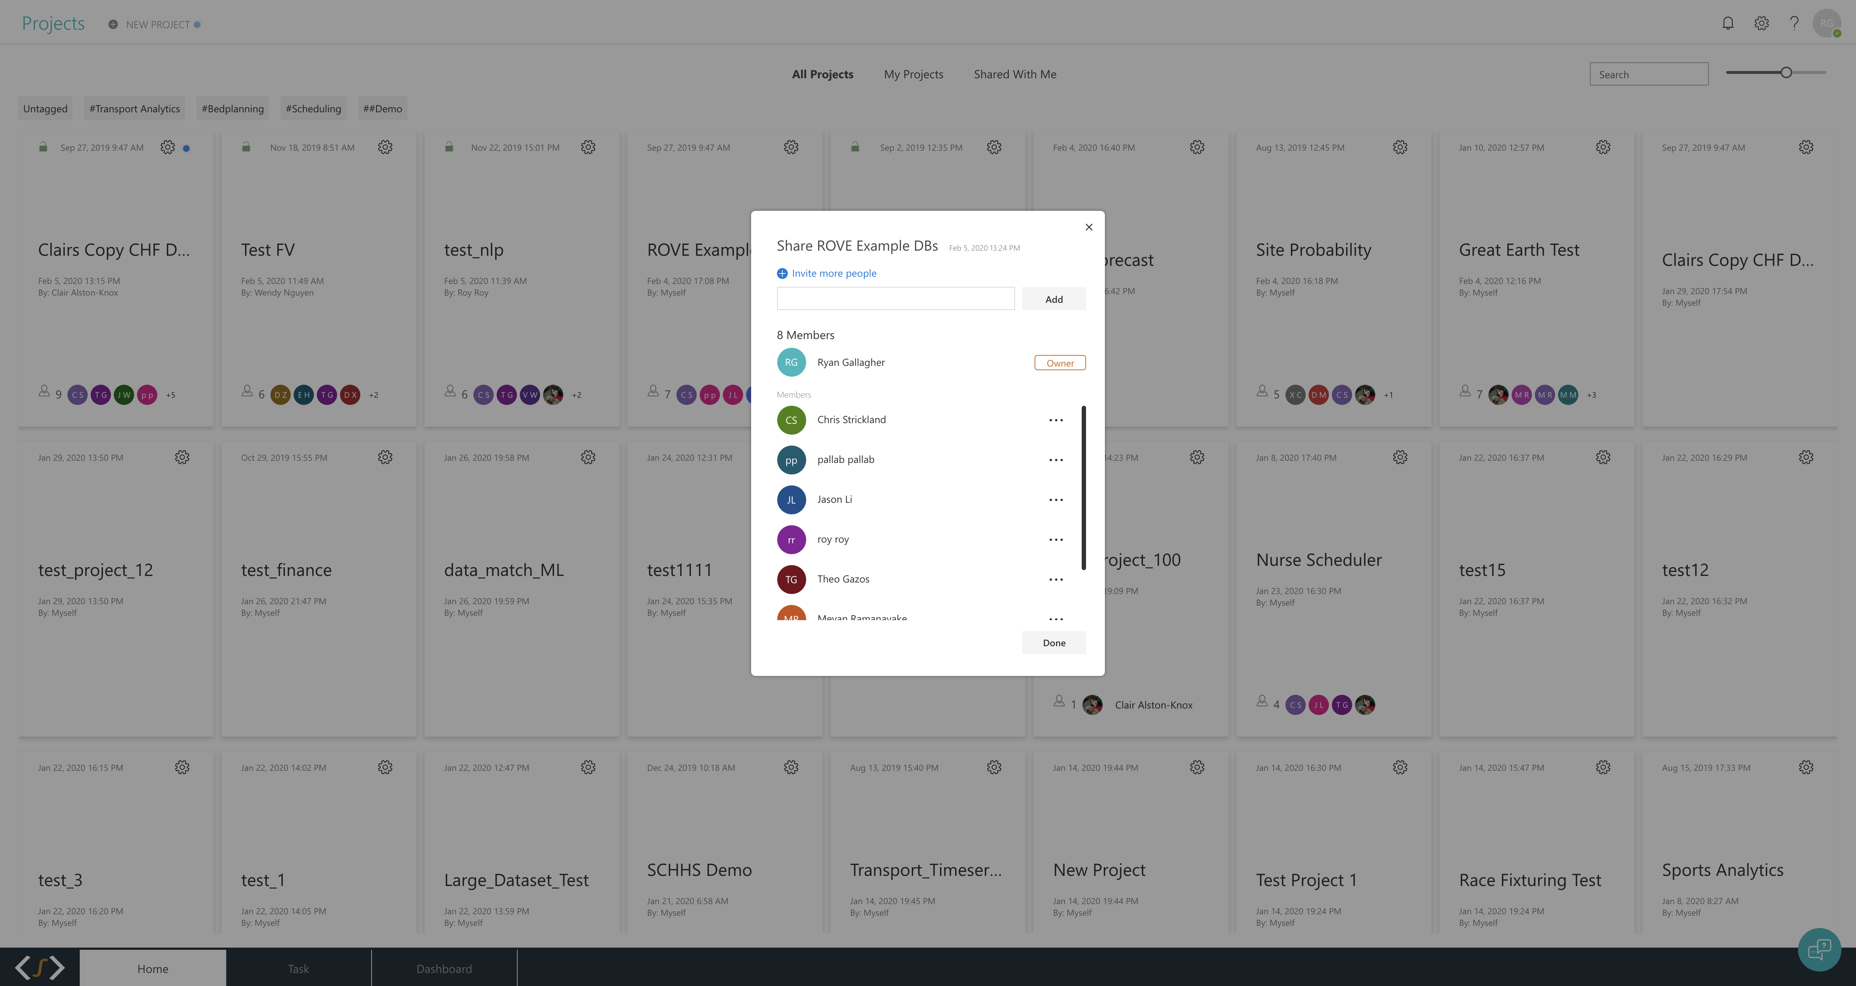This screenshot has height=986, width=1856.
Task: Filter by #Bedplanning tag
Action: pyautogui.click(x=233, y=109)
